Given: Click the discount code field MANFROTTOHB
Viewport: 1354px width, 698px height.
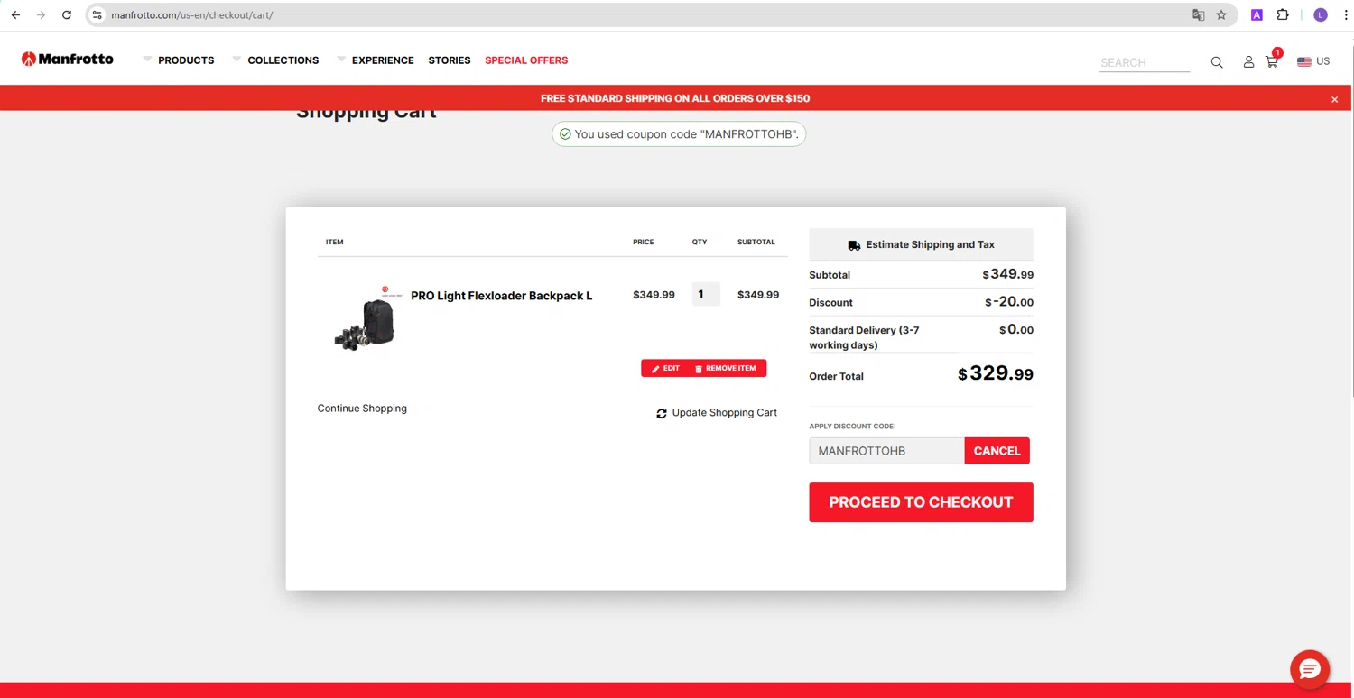Looking at the screenshot, I should (886, 451).
